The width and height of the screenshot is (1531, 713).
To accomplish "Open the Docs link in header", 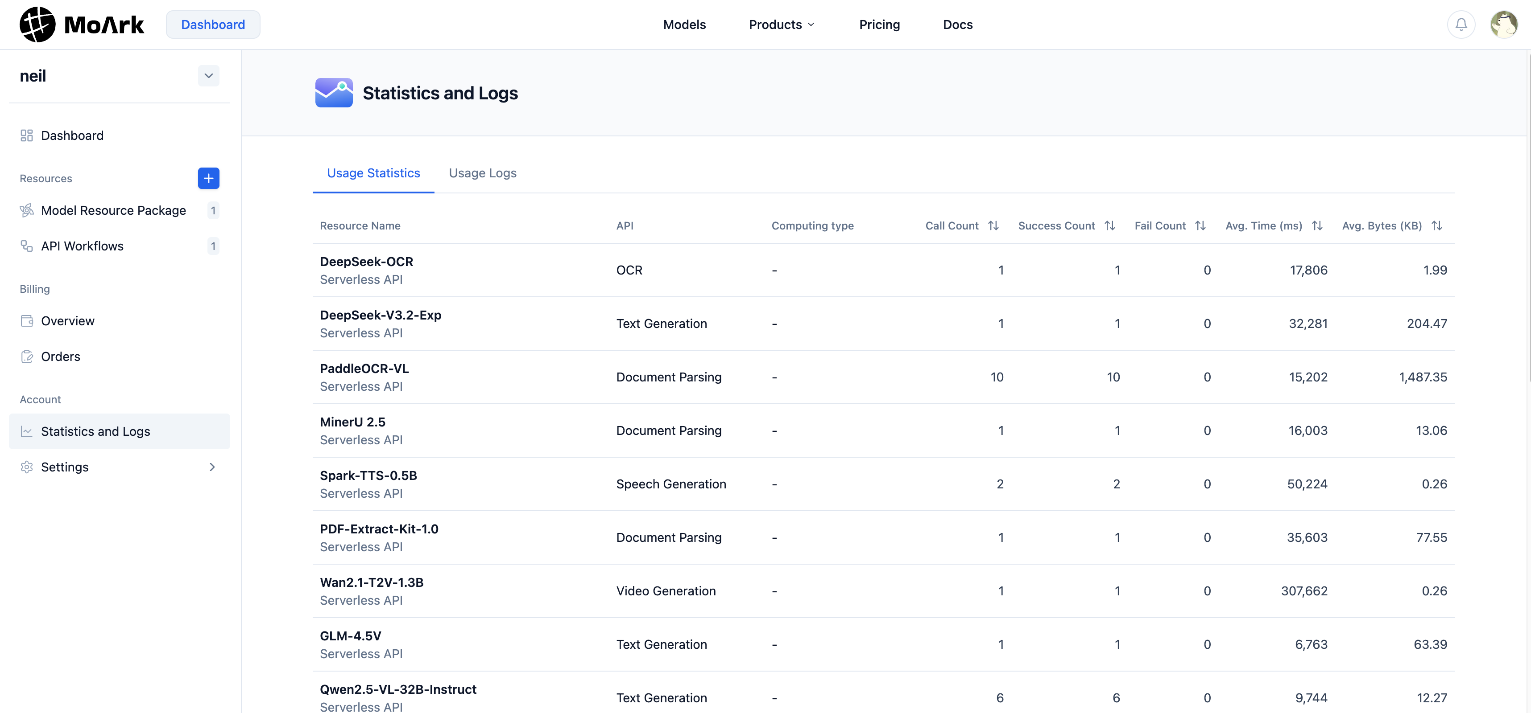I will [x=957, y=25].
